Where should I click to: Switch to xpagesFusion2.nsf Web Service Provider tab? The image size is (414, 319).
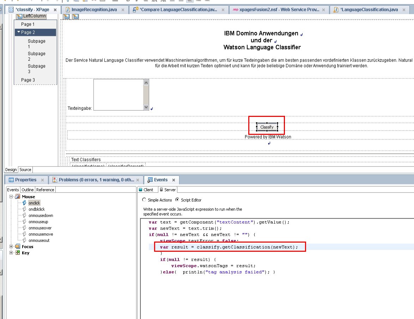279,10
